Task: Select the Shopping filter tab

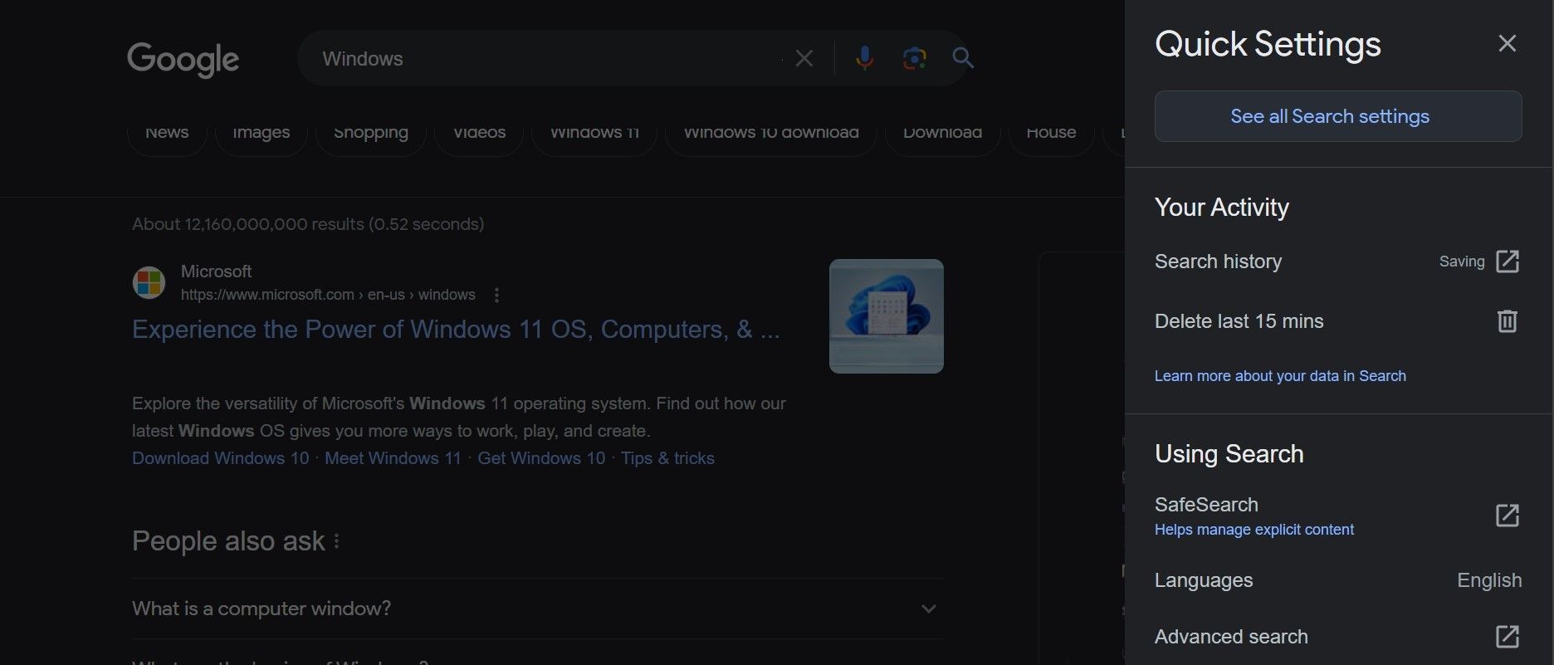Action: (370, 133)
